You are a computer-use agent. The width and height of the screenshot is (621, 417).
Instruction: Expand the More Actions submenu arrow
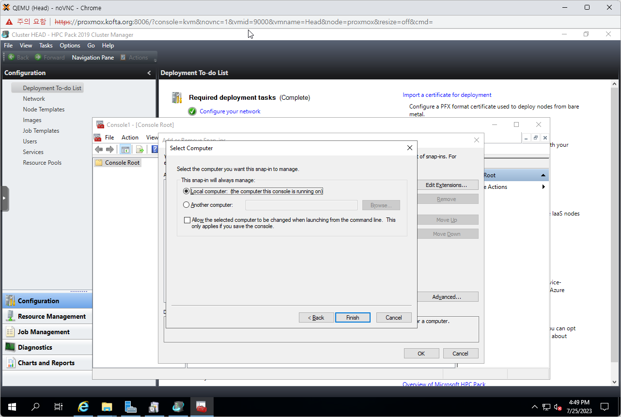point(543,187)
